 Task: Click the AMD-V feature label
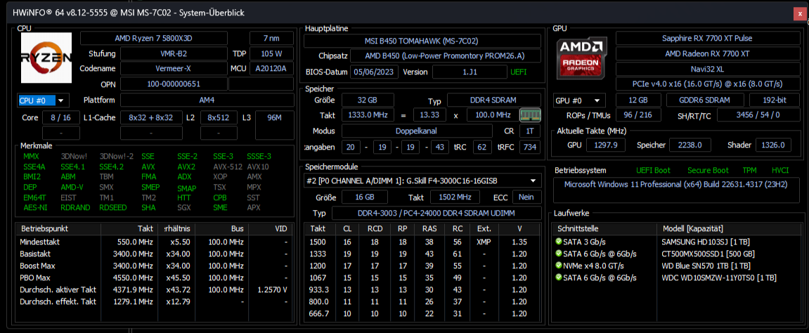coord(72,187)
